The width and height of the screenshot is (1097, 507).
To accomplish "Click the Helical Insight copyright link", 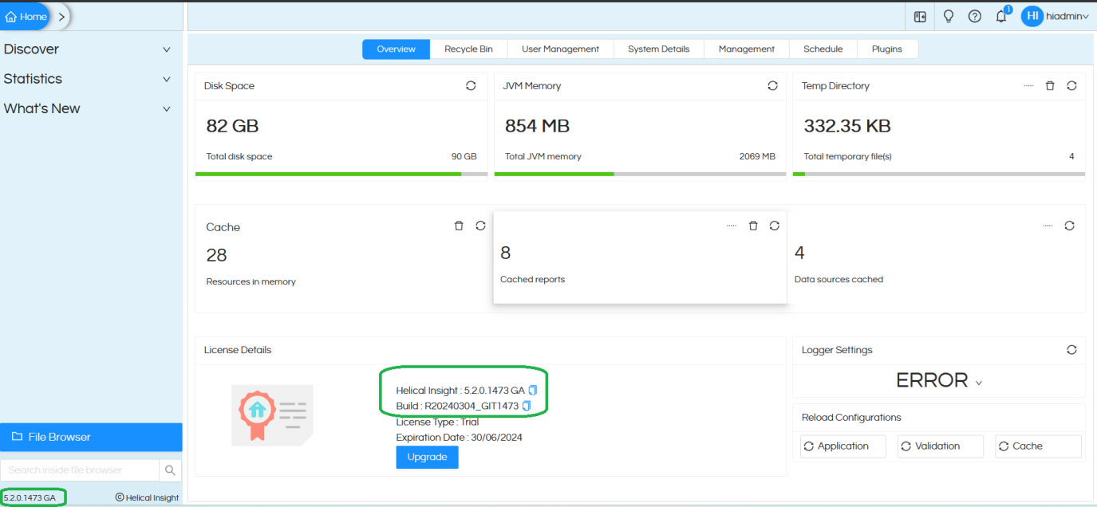I will [x=147, y=497].
